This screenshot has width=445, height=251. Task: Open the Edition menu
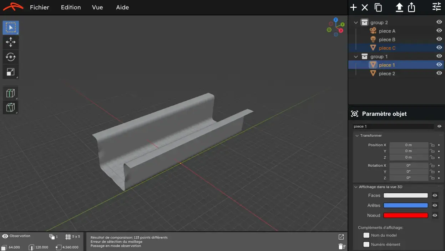[x=71, y=7]
